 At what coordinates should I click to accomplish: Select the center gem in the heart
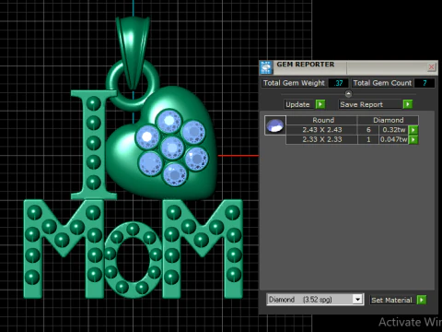(172, 148)
